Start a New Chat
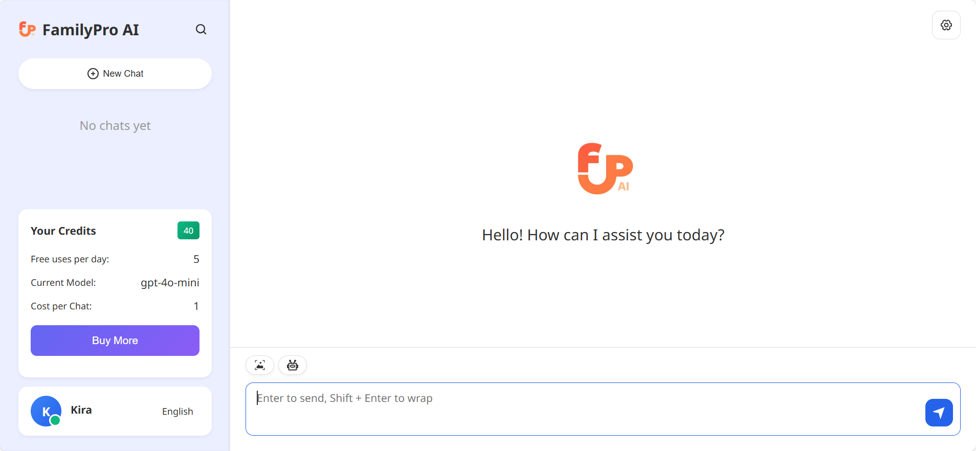The height and width of the screenshot is (451, 976). coord(115,73)
